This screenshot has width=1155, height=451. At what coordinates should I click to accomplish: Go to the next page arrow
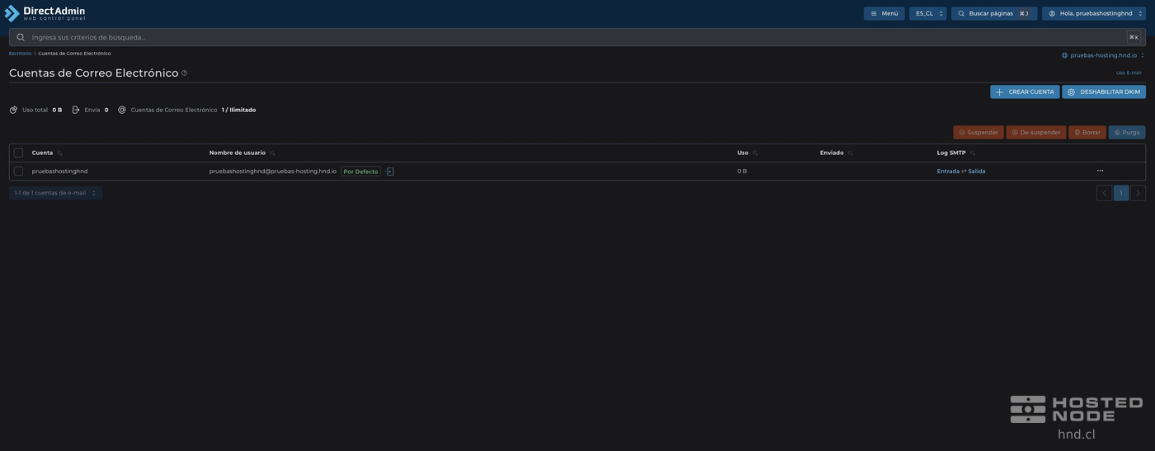point(1138,193)
